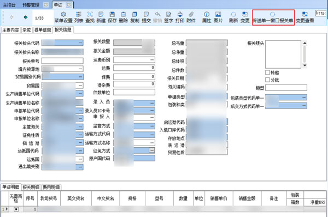Screen dimensions: 328x217
Task: Click the 保费 input field
Action: click(x=134, y=76)
